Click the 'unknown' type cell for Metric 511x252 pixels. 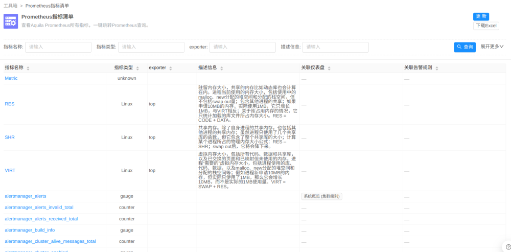pyautogui.click(x=127, y=78)
